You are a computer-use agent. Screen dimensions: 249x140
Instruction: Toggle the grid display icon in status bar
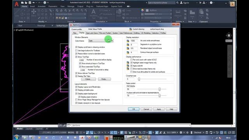coord(77,132)
